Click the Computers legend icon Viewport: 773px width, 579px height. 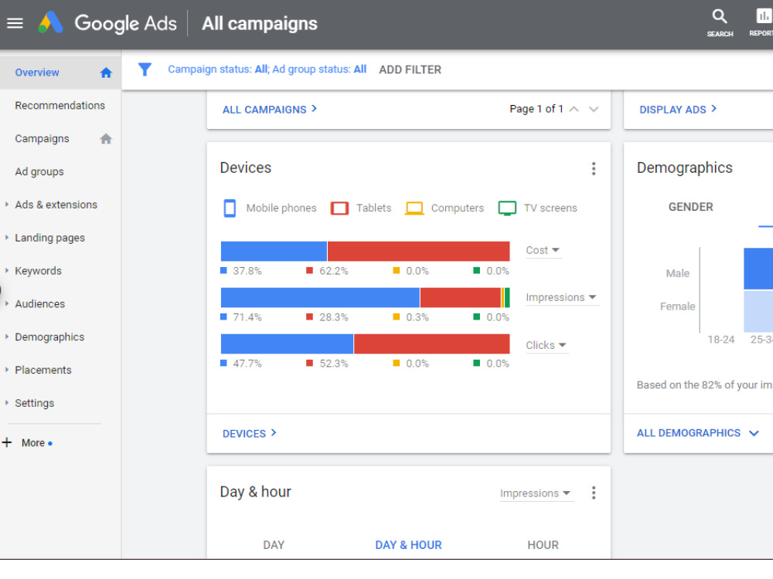(414, 208)
